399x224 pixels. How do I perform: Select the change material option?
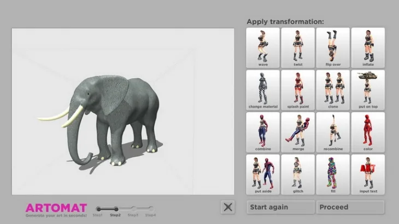[x=263, y=90]
